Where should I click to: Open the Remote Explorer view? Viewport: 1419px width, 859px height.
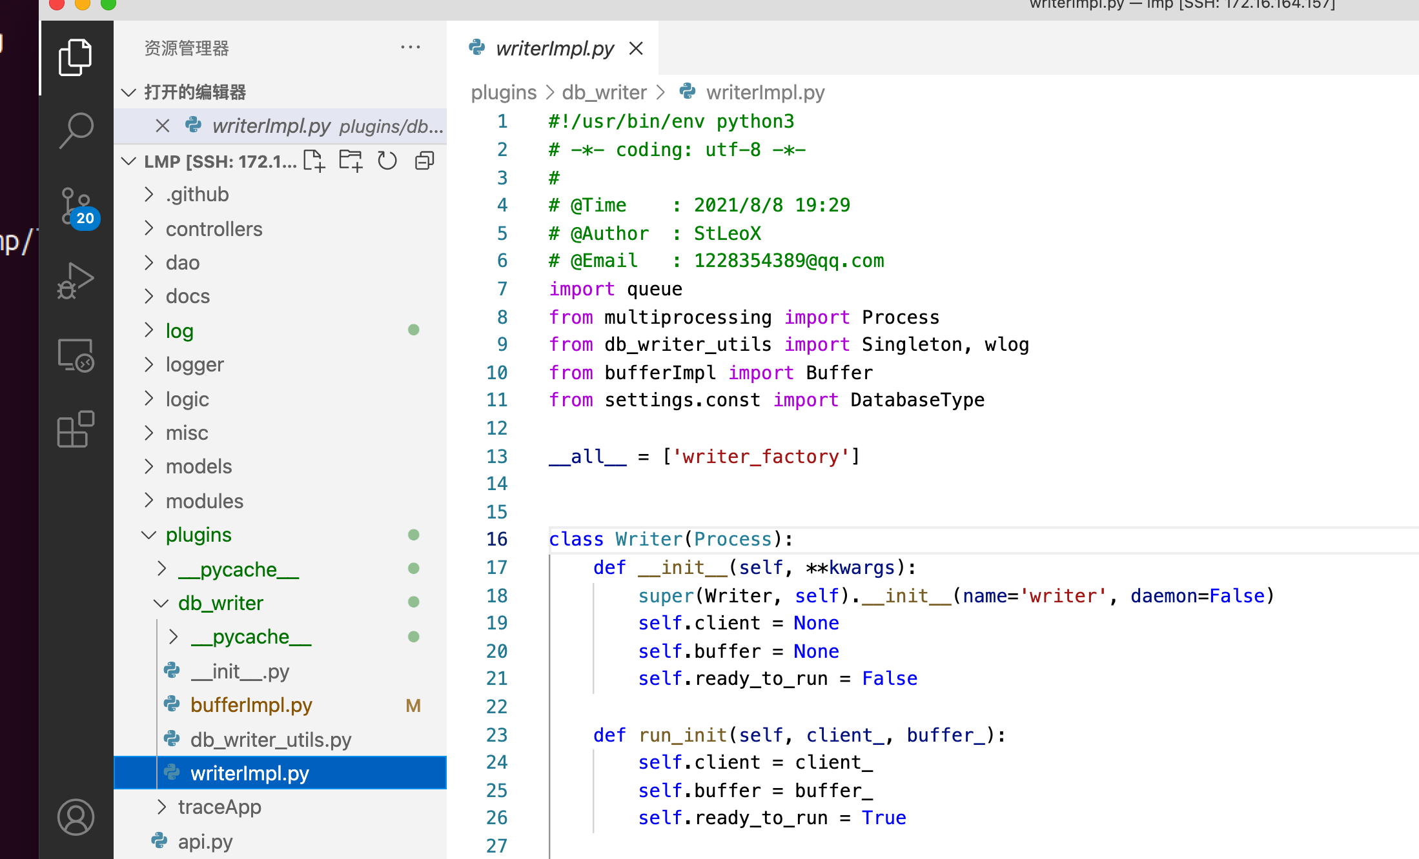(76, 355)
